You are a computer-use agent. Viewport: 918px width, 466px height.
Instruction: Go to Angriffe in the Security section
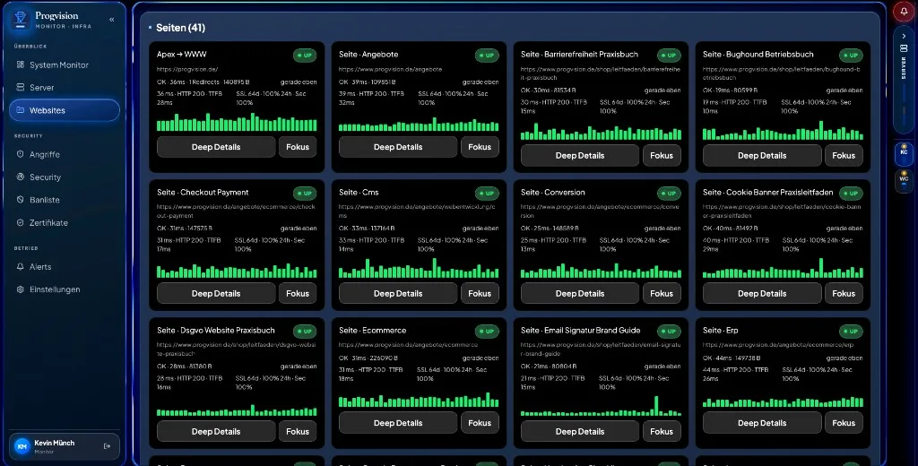(65, 154)
